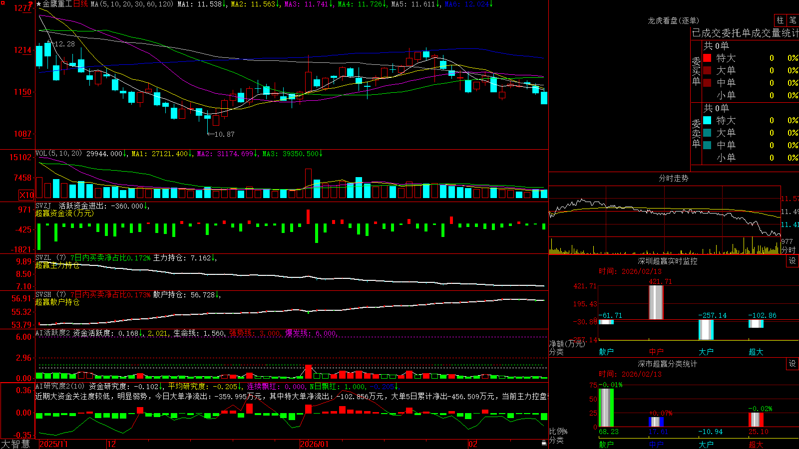
Task: Click the 421.71 中户 net amount bar
Action: click(656, 302)
